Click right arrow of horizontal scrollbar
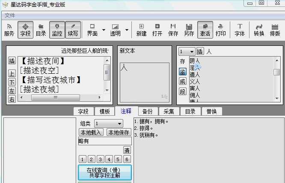Screen dimensions: 285x183 pos(99,97)
